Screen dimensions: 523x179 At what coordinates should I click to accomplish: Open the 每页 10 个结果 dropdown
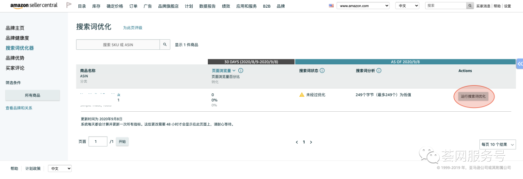[497, 144]
